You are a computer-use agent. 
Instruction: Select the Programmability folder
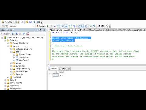pos(23,69)
